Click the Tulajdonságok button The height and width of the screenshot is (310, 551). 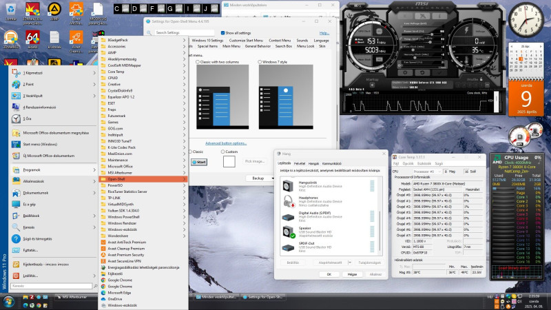369,262
